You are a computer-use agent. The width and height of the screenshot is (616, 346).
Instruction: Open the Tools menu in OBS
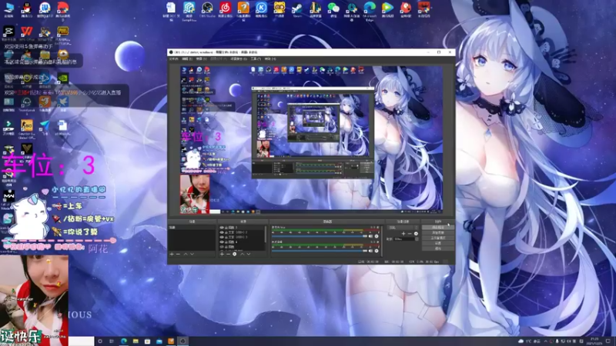pyautogui.click(x=256, y=59)
